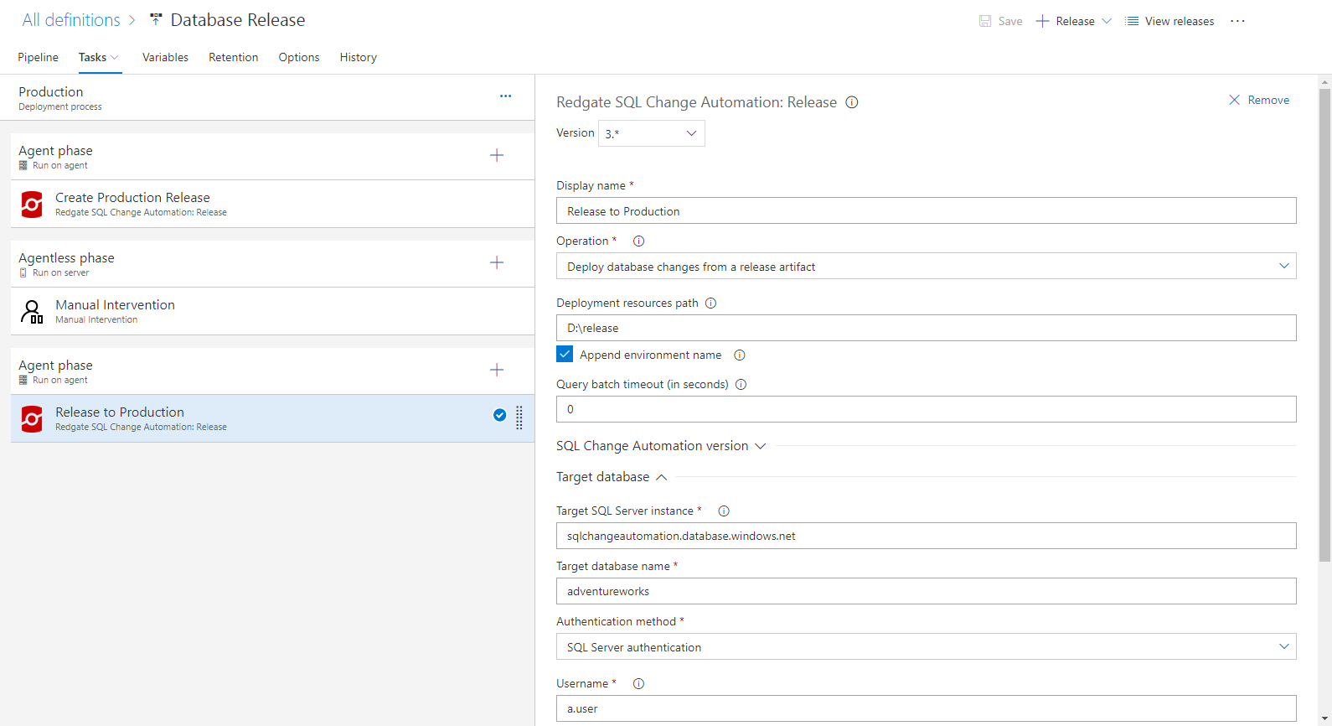The width and height of the screenshot is (1332, 726).
Task: Switch to the Options tab
Action: click(299, 57)
